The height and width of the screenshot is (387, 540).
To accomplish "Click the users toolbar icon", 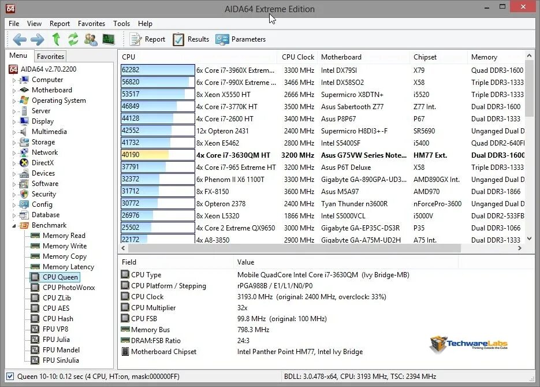I will coord(91,39).
